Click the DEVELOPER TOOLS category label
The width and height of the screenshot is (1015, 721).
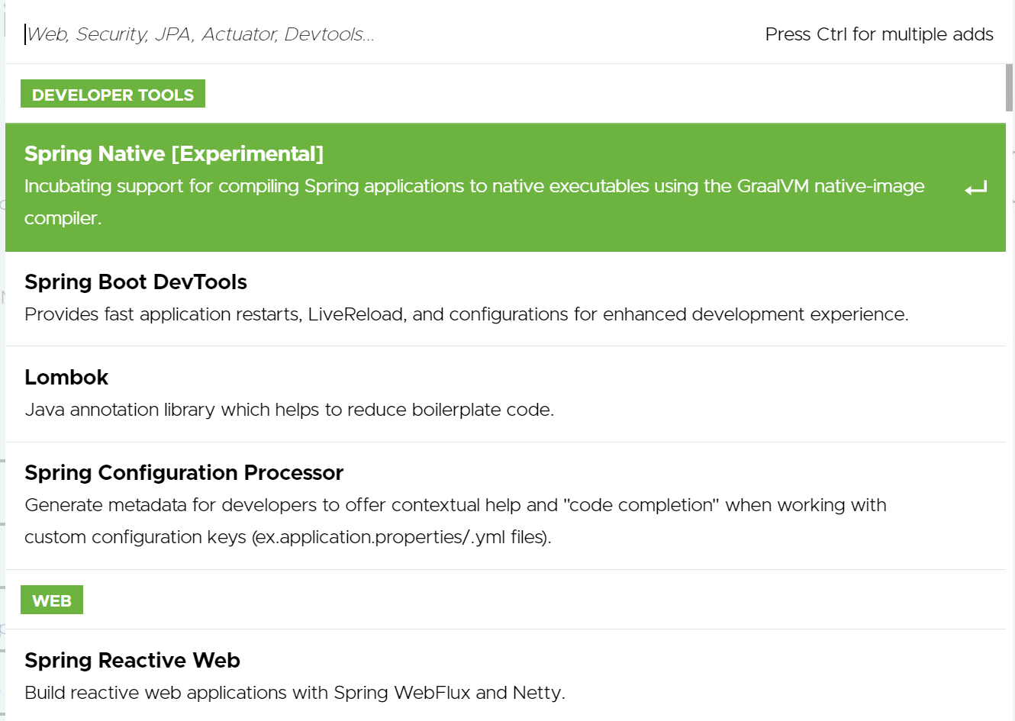tap(113, 95)
